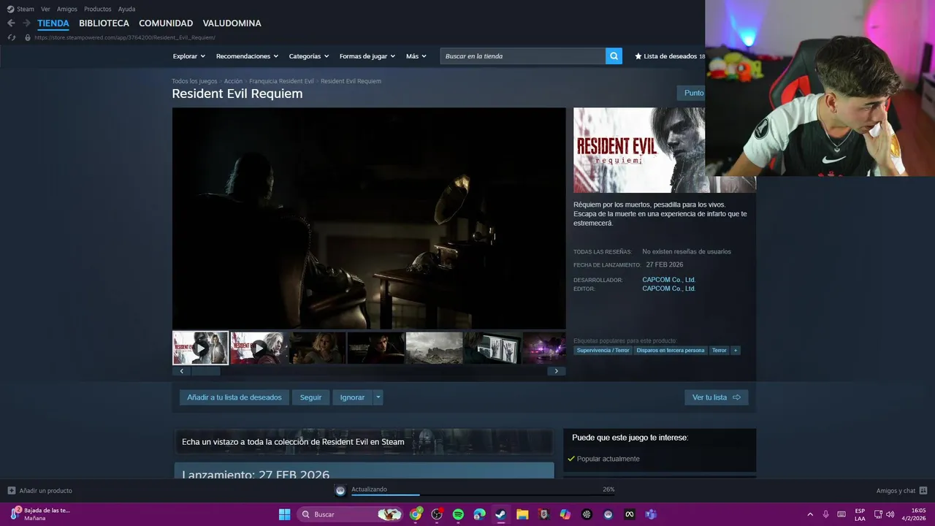Open Microsoft Teams from the taskbar

650,514
